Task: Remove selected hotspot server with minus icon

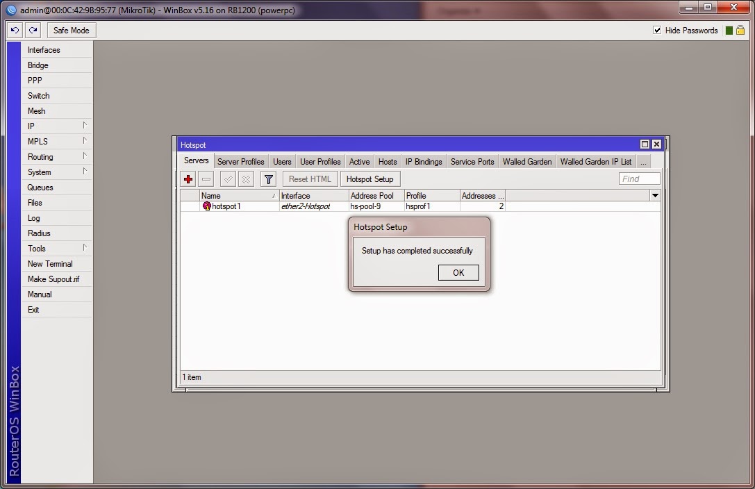Action: 206,179
